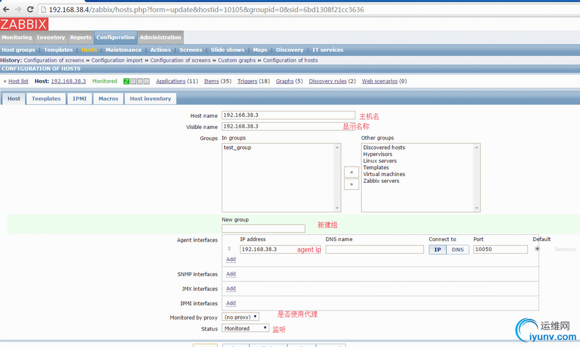Select Default radio for agent interface

537,249
